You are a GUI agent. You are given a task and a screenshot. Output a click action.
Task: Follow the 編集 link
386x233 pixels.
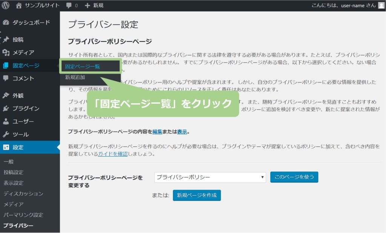(157, 132)
